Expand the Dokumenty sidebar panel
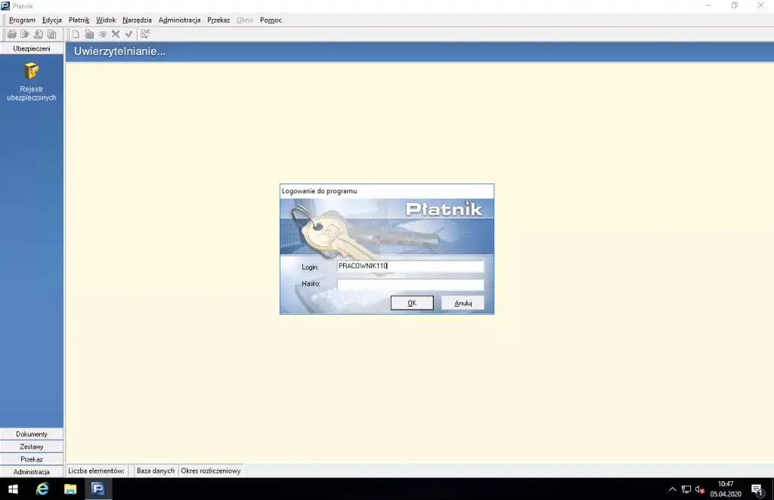The height and width of the screenshot is (500, 774). coord(32,434)
